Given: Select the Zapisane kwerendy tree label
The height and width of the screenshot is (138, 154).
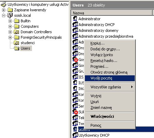Looking at the screenshot, I should tap(30, 10).
